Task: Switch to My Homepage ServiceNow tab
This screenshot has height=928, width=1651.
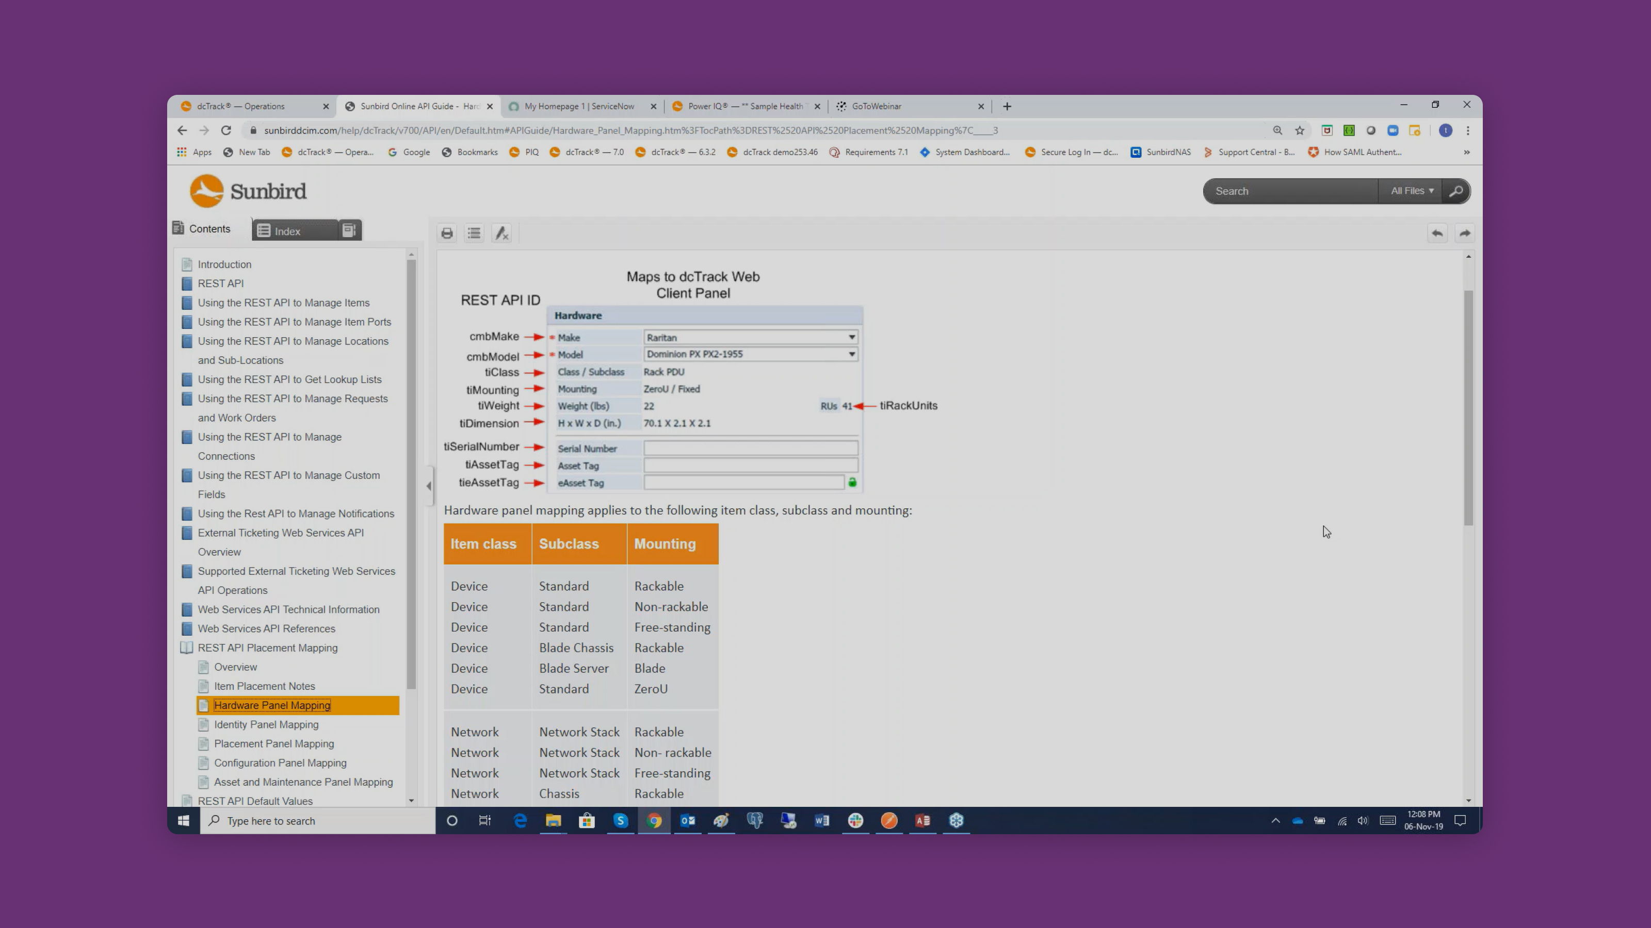Action: pyautogui.click(x=579, y=106)
